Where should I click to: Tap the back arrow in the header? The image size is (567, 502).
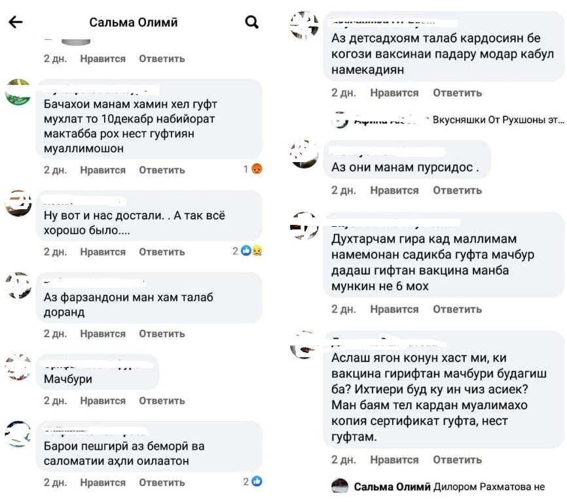(x=14, y=22)
